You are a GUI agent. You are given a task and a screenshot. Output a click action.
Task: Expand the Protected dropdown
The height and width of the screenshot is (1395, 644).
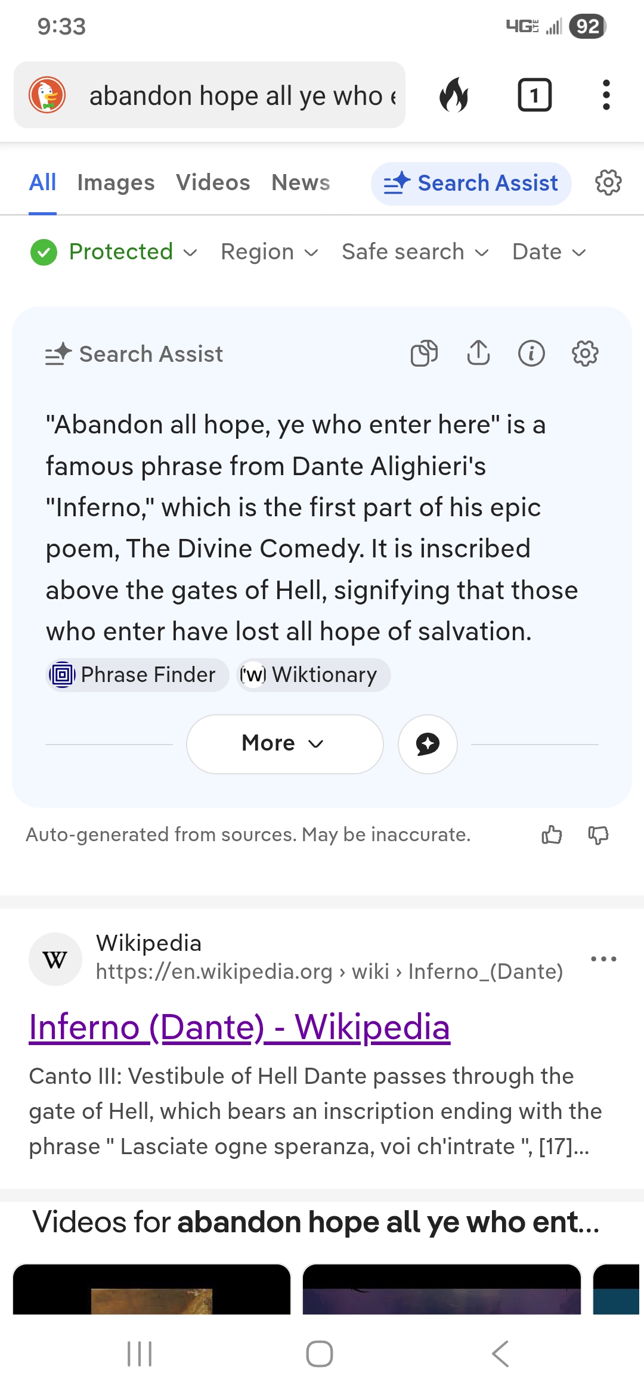click(114, 252)
